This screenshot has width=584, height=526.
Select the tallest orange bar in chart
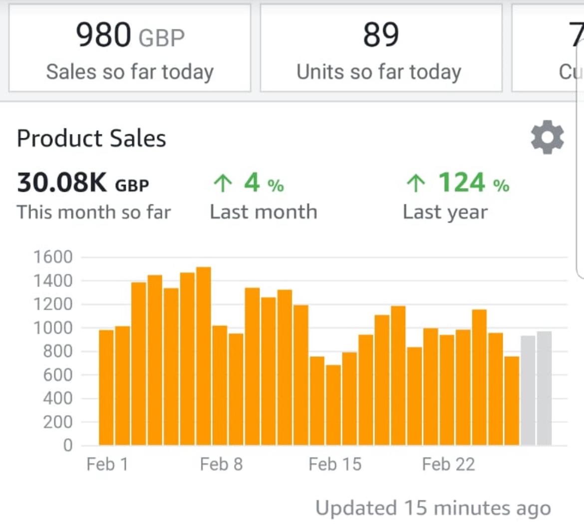[x=204, y=356]
